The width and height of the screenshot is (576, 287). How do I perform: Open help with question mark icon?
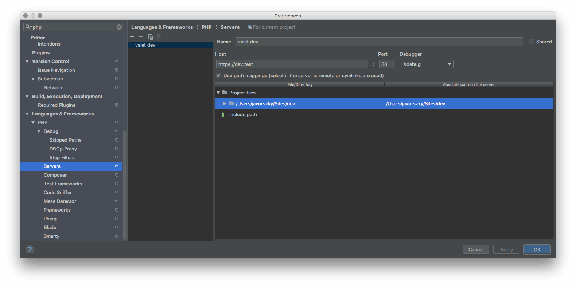click(x=30, y=249)
